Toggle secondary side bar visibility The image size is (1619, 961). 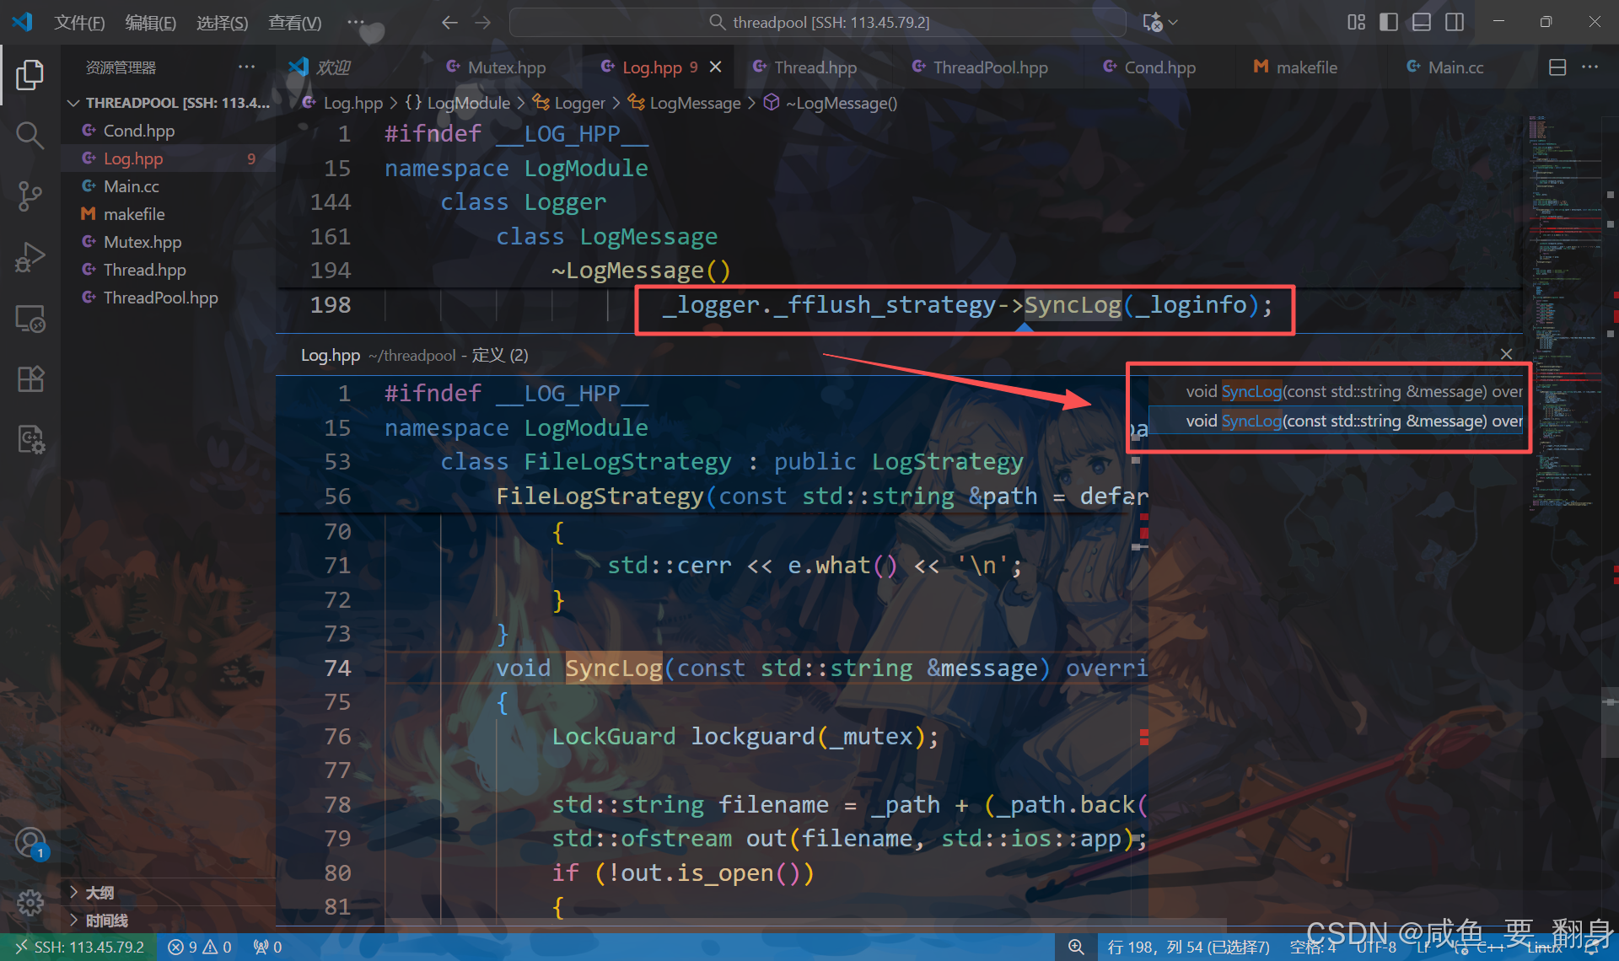pos(1455,22)
